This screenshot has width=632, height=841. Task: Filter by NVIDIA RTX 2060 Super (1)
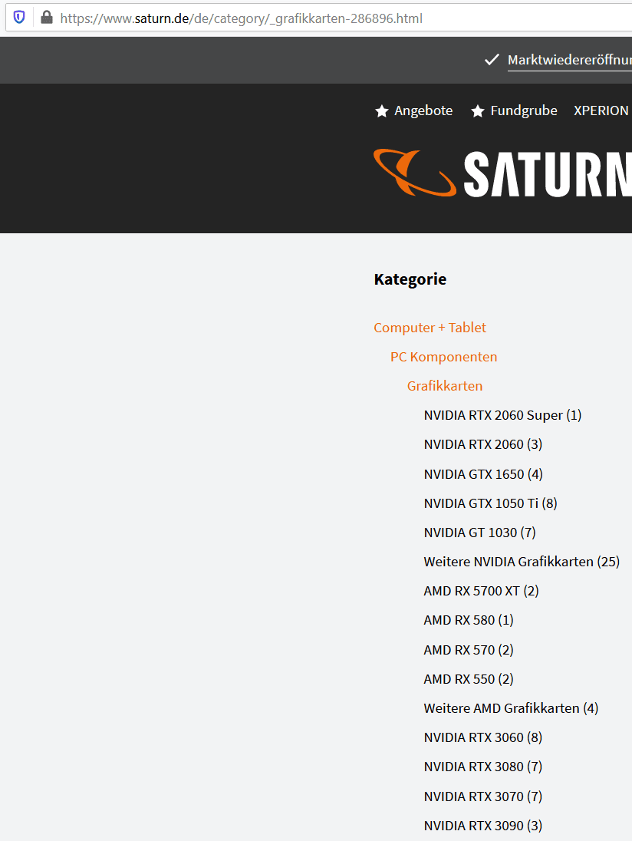click(503, 415)
